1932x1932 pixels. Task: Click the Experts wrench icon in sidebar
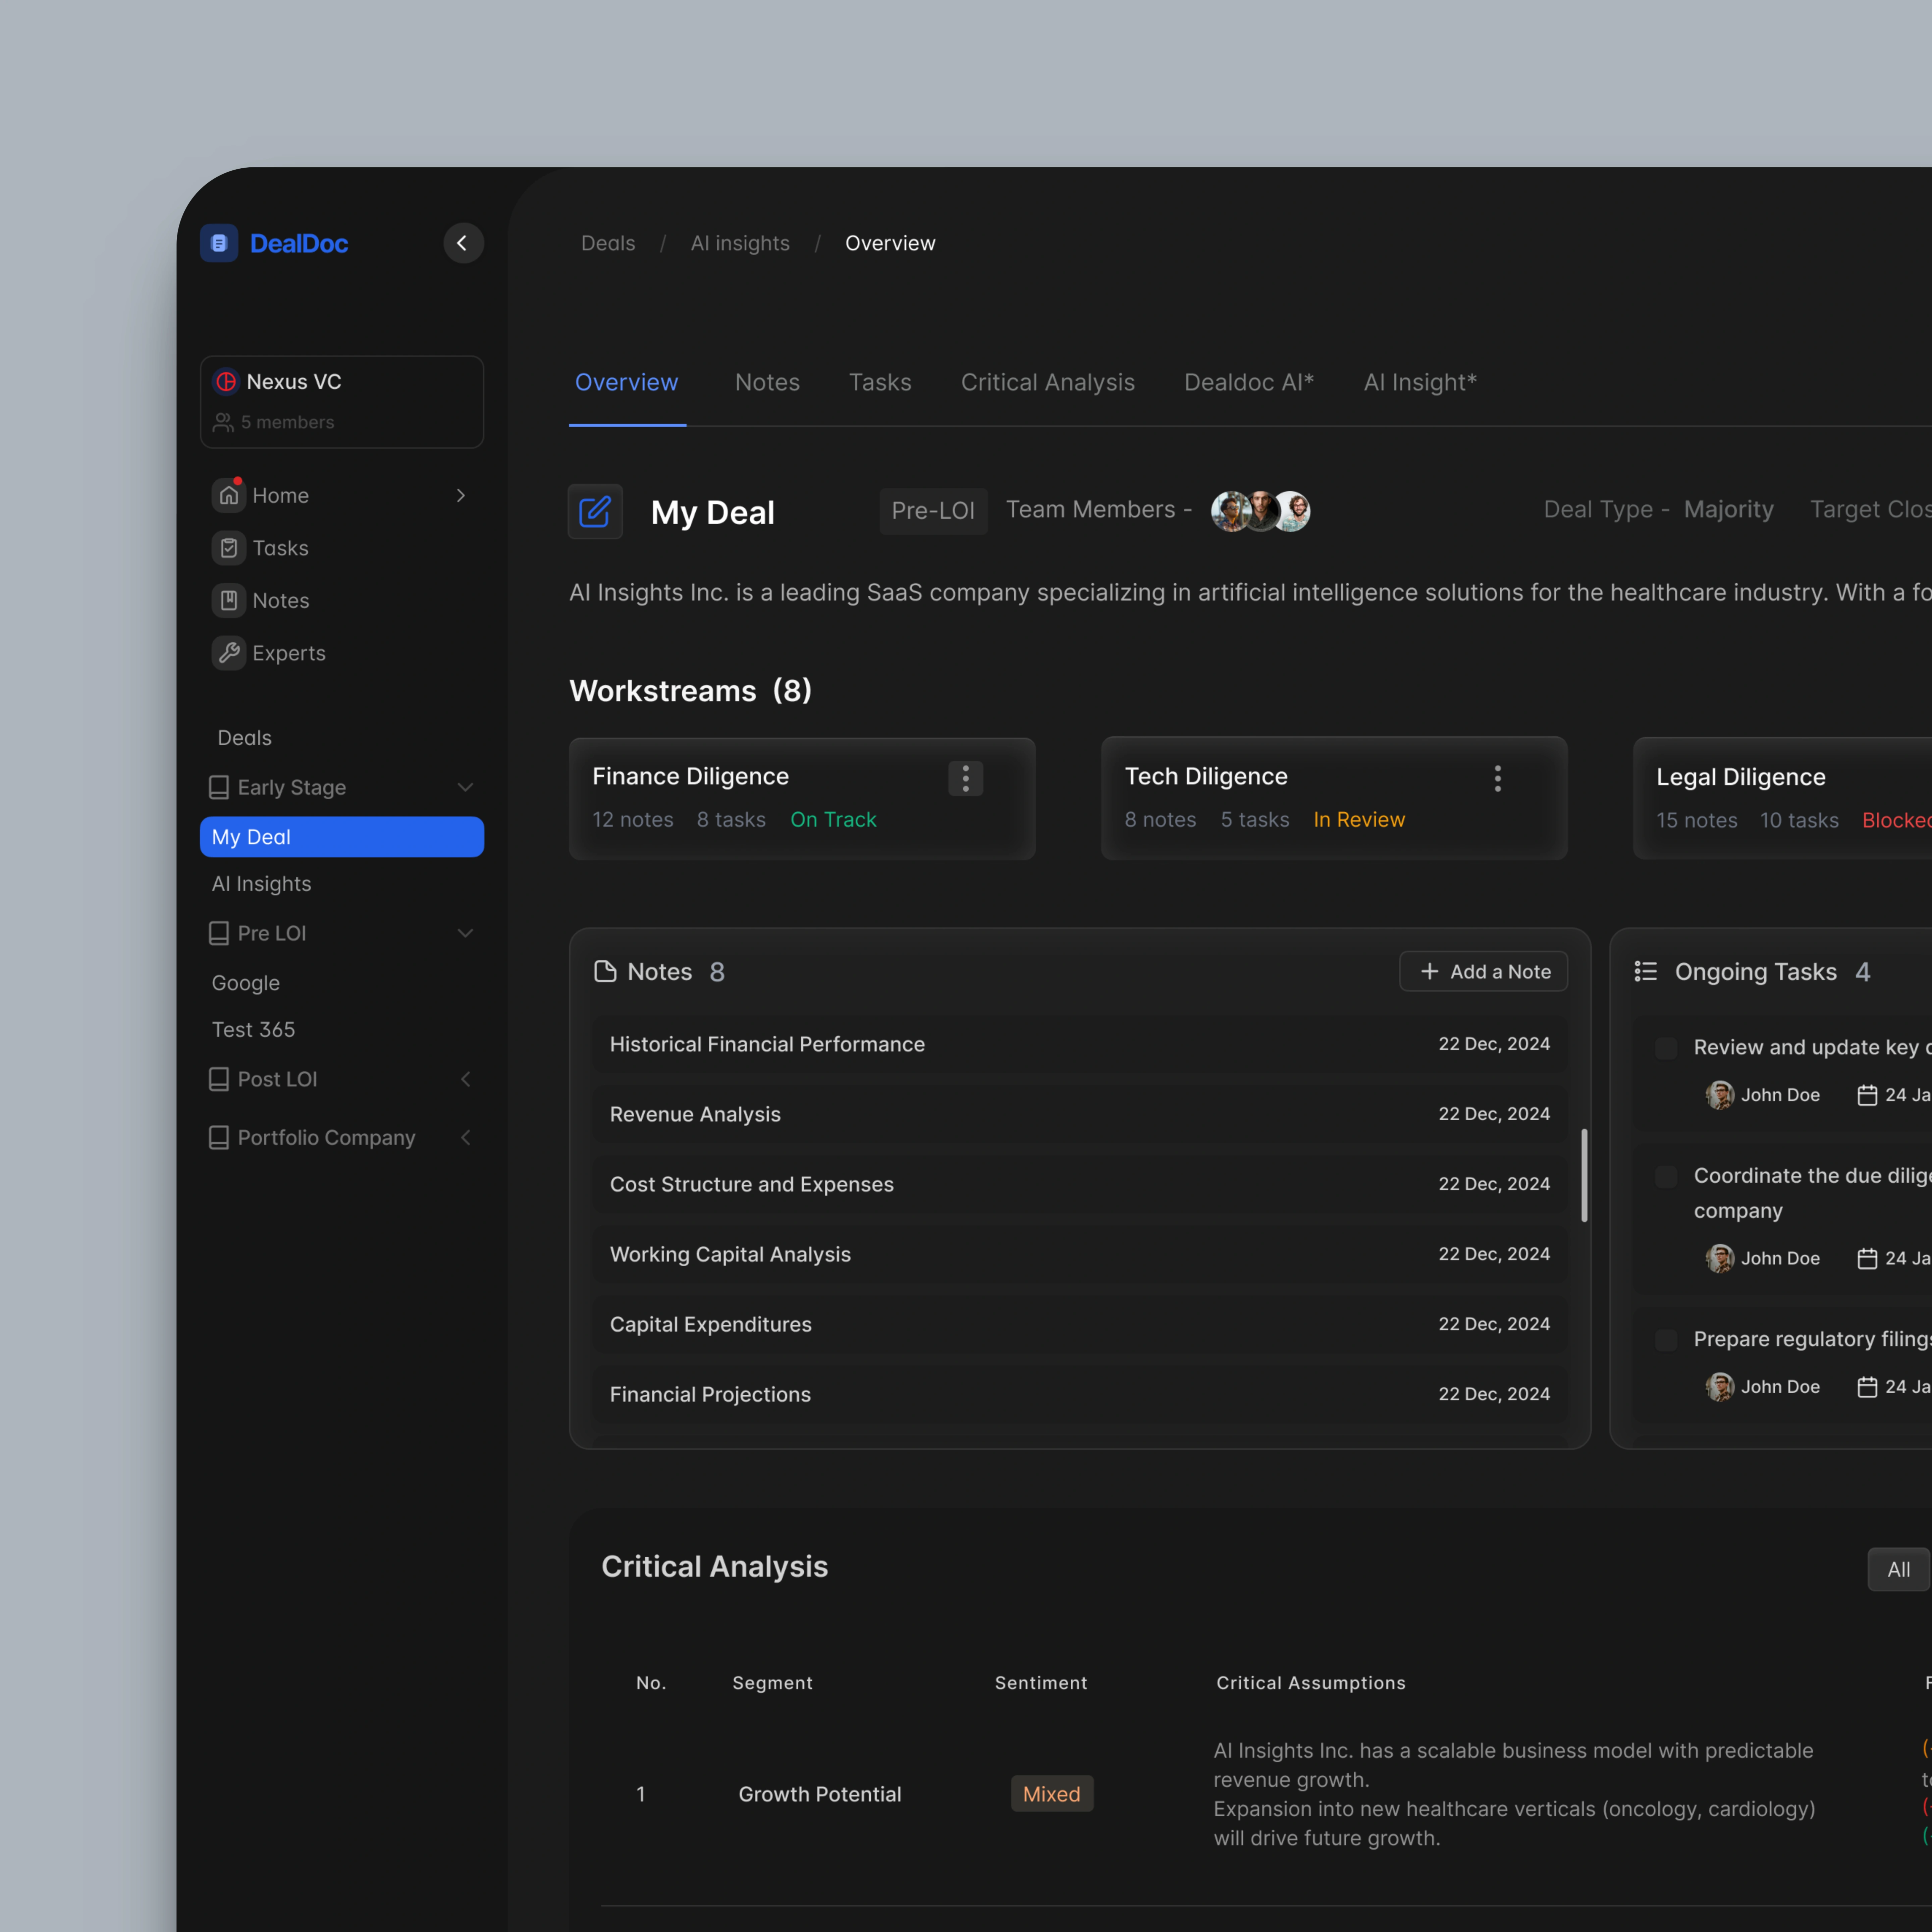[229, 653]
